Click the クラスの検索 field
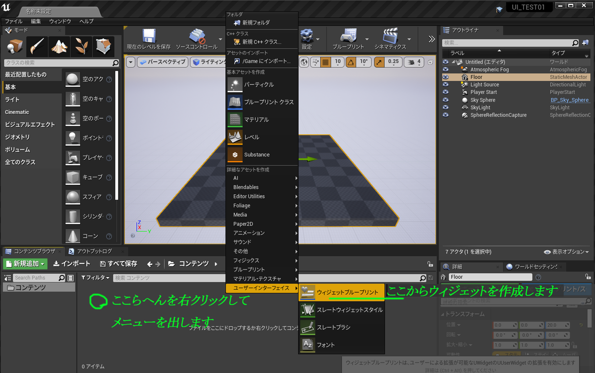The height and width of the screenshot is (373, 595). (61, 63)
